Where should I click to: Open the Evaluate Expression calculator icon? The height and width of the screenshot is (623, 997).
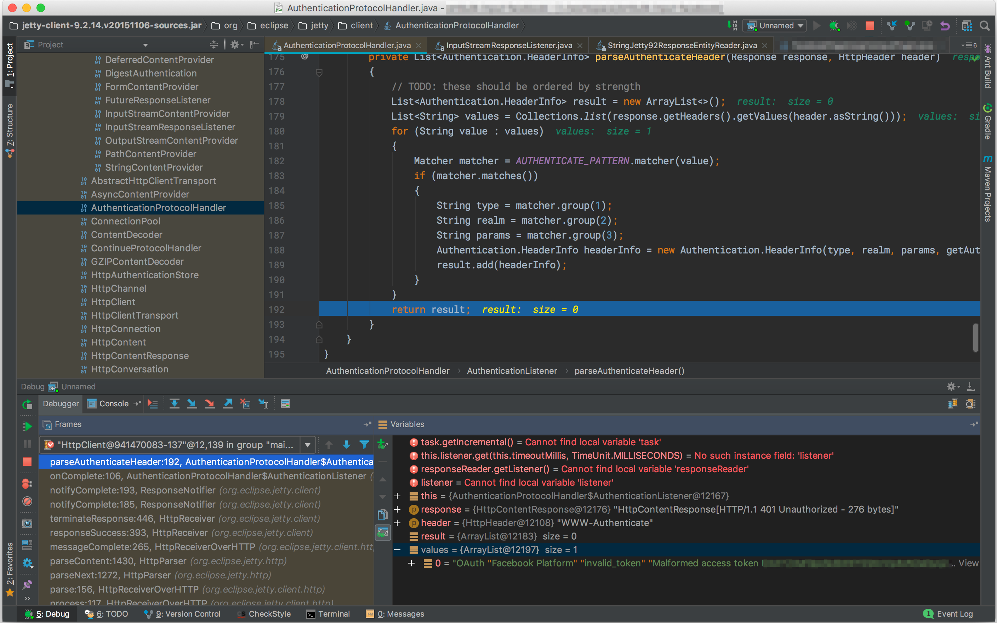285,404
